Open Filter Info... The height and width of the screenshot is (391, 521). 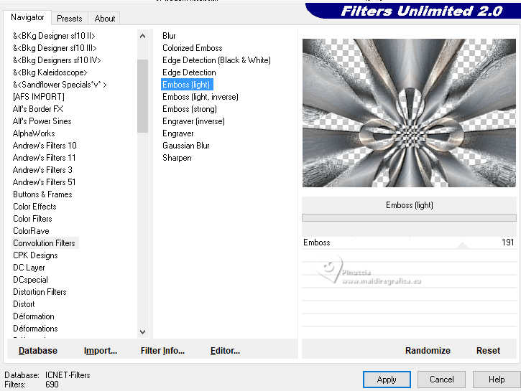(162, 351)
